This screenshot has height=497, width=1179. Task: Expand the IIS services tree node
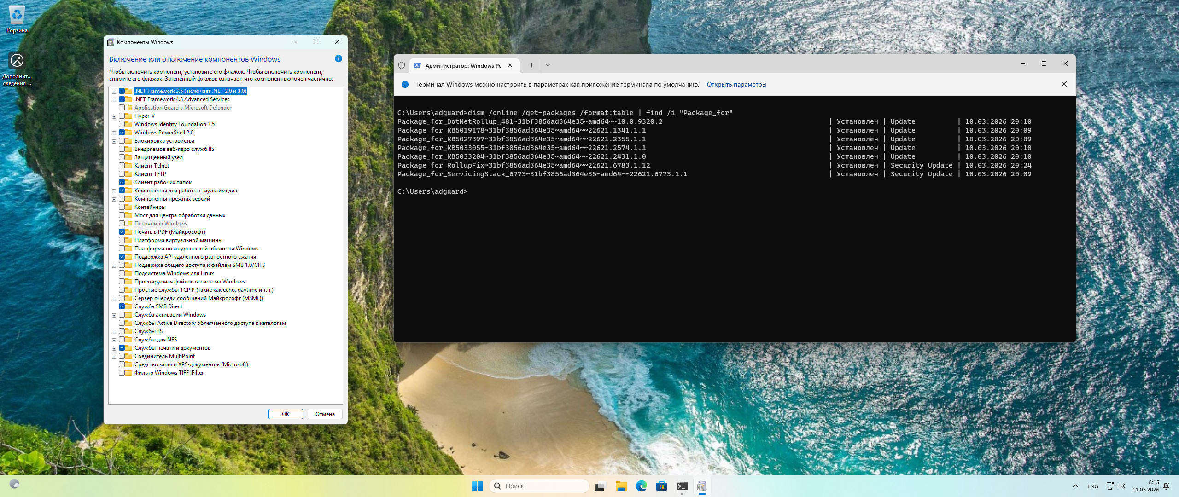point(114,332)
